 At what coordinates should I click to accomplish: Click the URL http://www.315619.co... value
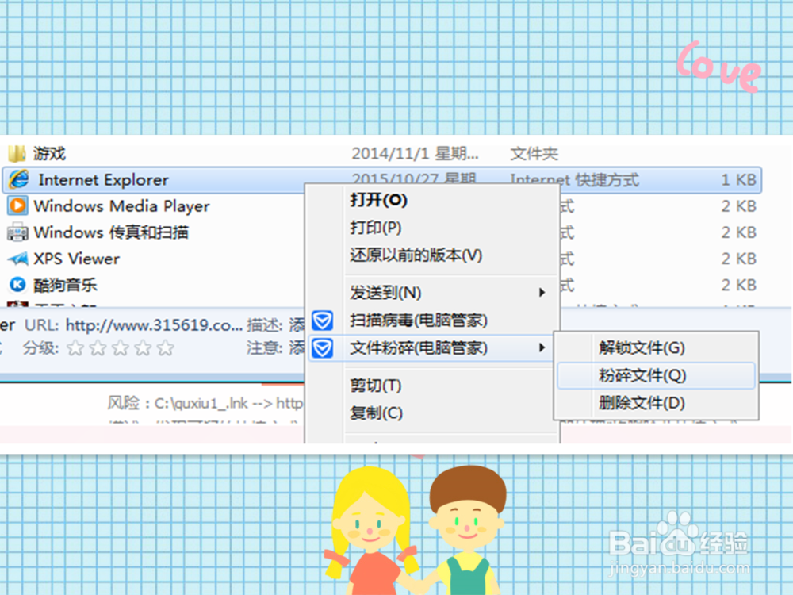pyautogui.click(x=155, y=324)
